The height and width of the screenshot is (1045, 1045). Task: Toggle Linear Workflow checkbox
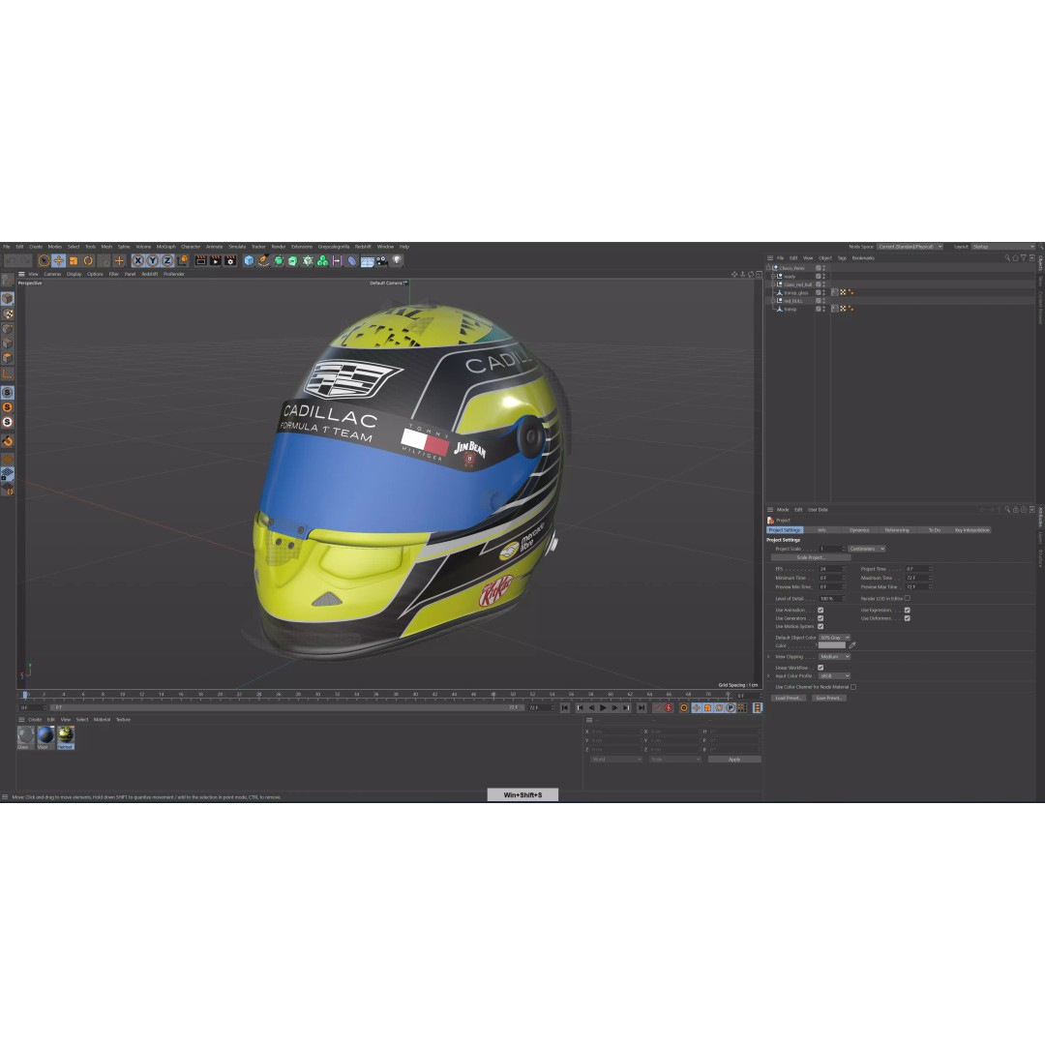click(821, 668)
